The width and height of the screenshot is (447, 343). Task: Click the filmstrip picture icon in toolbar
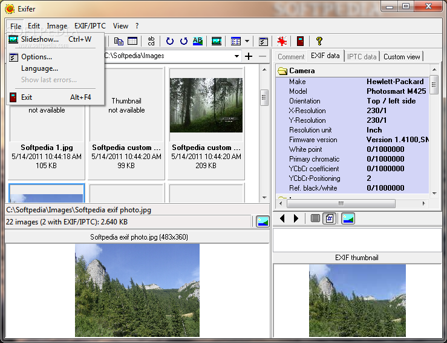[x=217, y=41]
